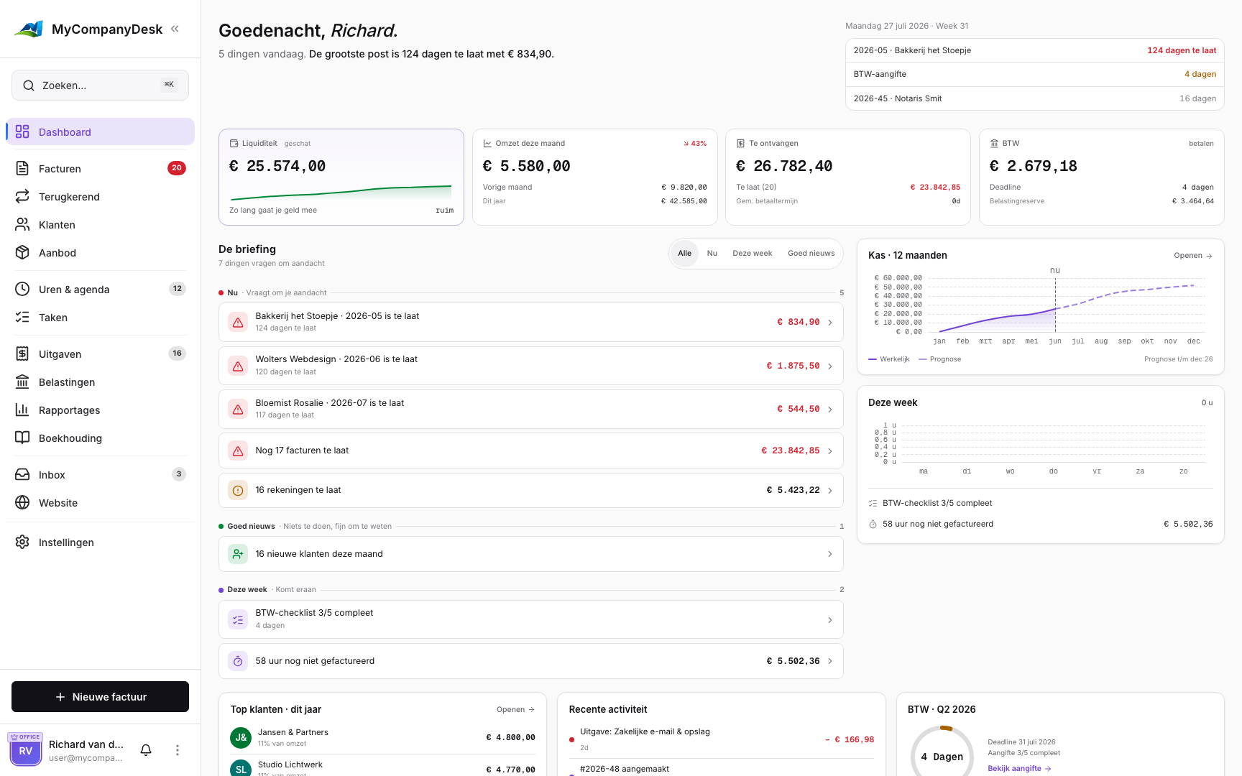The image size is (1242, 776).
Task: Open notifications bell icon
Action: click(146, 750)
